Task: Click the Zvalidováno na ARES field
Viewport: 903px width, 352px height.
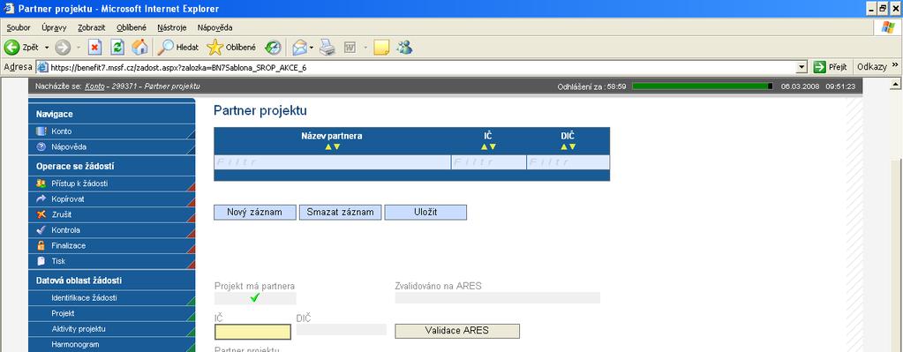Action: [498, 297]
